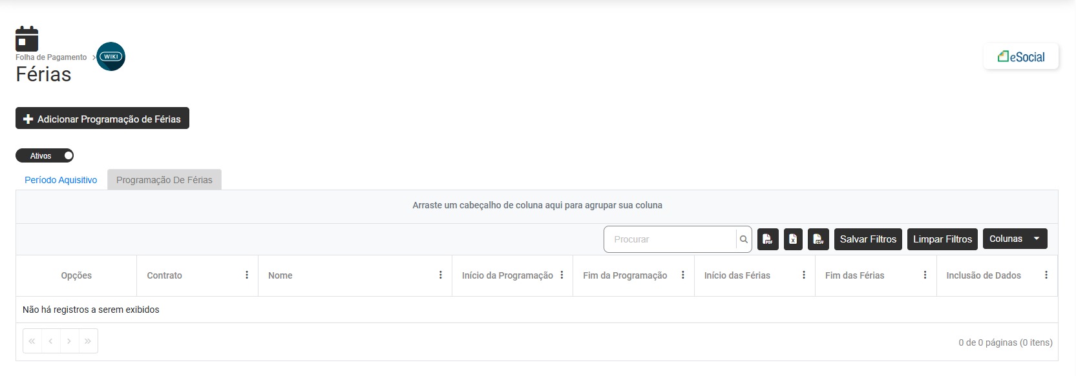
Task: Sort by Fim das Férias header
Action: (x=854, y=275)
